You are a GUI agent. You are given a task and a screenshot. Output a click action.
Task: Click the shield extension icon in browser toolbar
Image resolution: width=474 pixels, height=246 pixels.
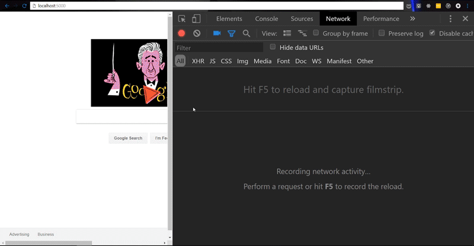coord(419,6)
